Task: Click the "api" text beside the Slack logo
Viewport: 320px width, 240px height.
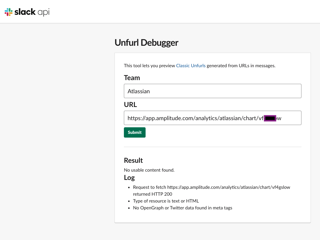Action: pos(43,12)
